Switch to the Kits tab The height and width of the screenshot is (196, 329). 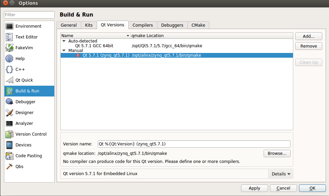[x=89, y=25]
